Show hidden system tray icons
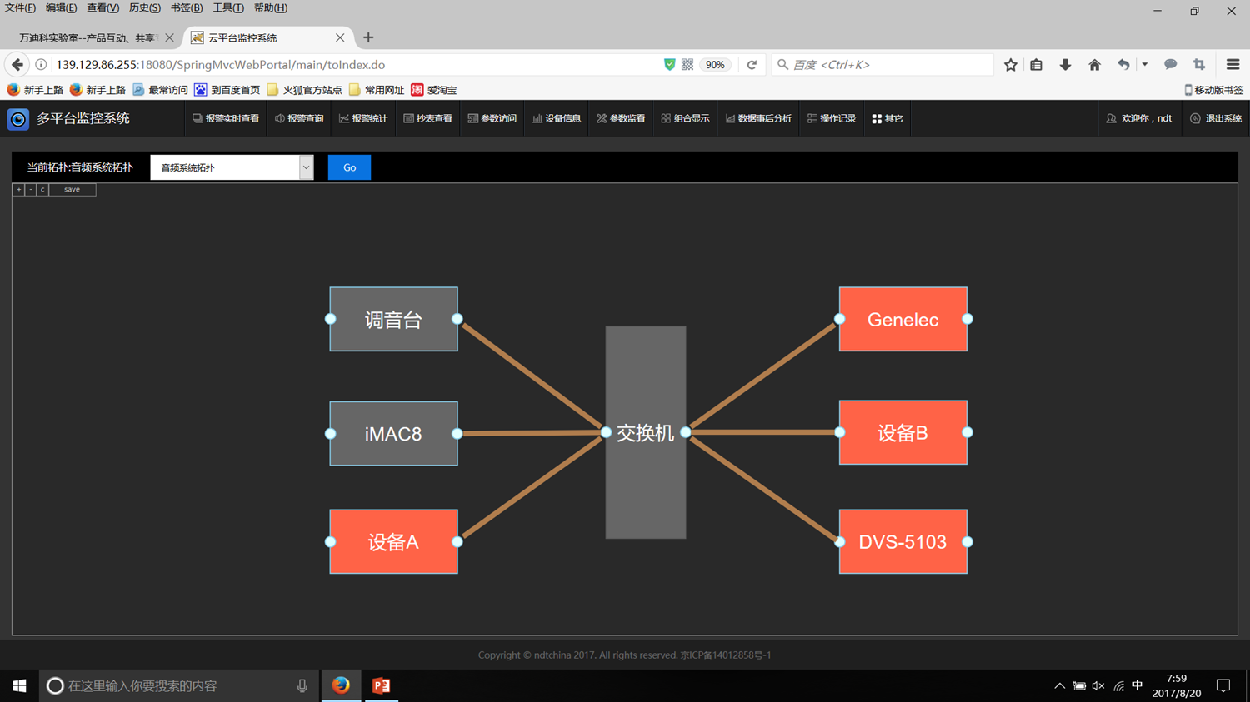1250x702 pixels. pos(1059,686)
